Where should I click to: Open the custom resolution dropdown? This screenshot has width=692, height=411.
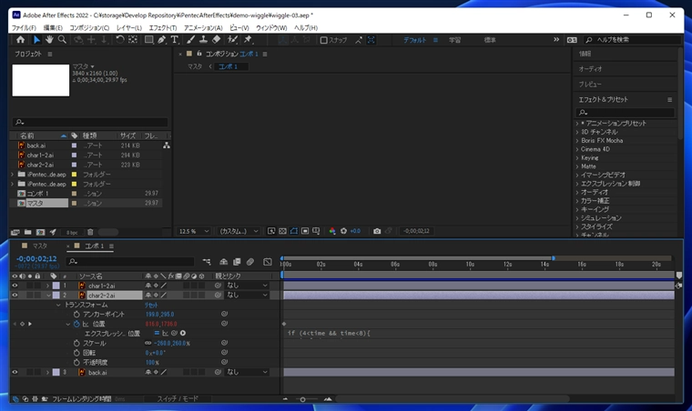(x=239, y=231)
